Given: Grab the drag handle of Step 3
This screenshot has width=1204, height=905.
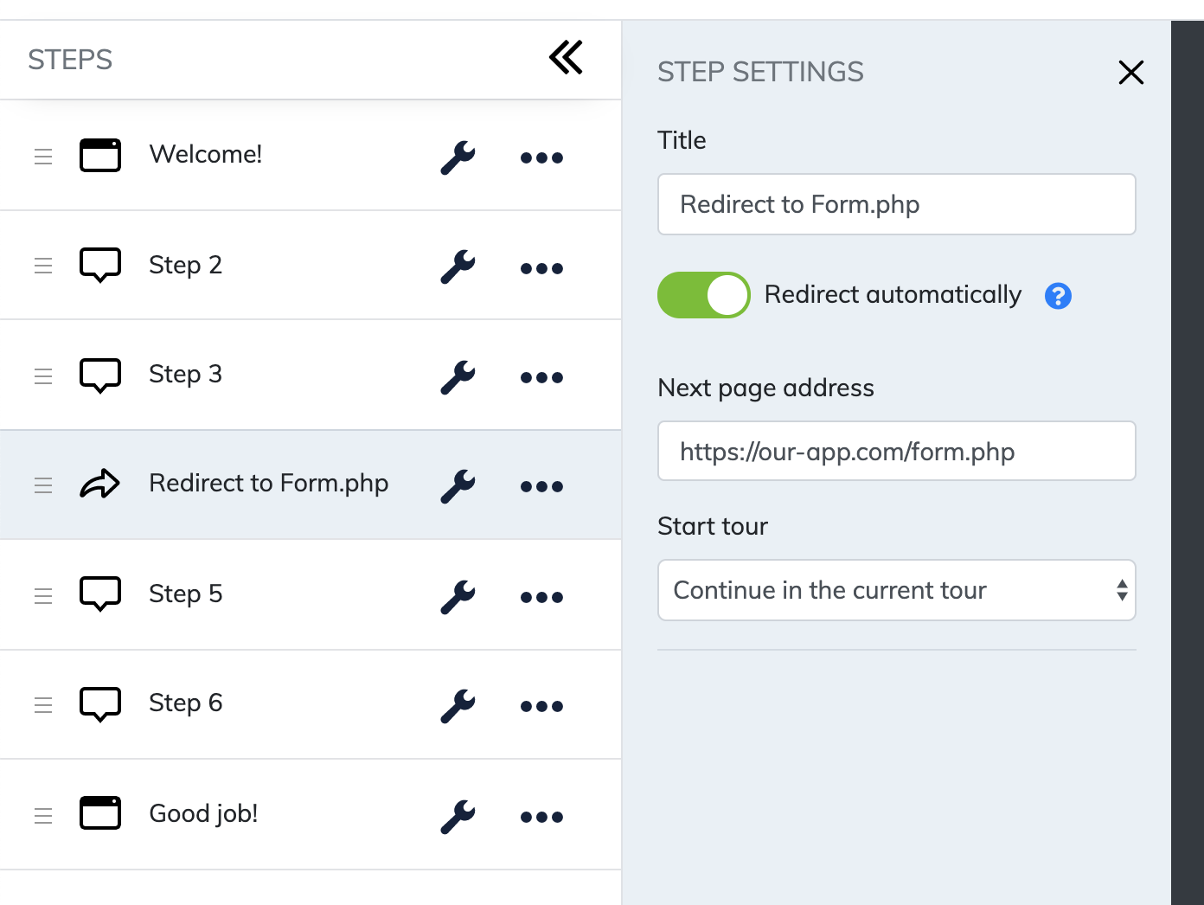Looking at the screenshot, I should (x=43, y=375).
